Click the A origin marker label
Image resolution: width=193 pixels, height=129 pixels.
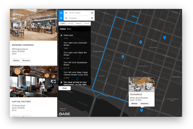[x=61, y=13]
